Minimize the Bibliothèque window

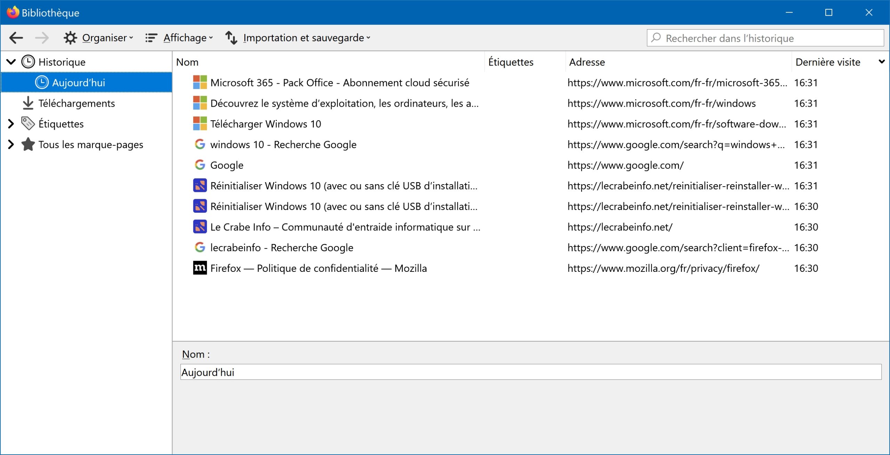pos(789,13)
